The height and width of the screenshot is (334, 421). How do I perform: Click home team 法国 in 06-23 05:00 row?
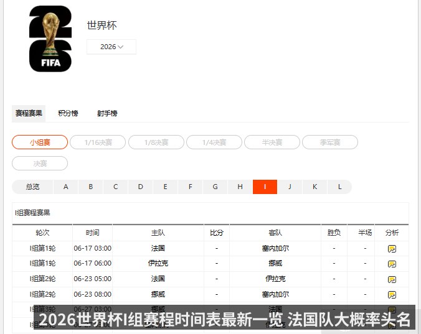tap(158, 279)
